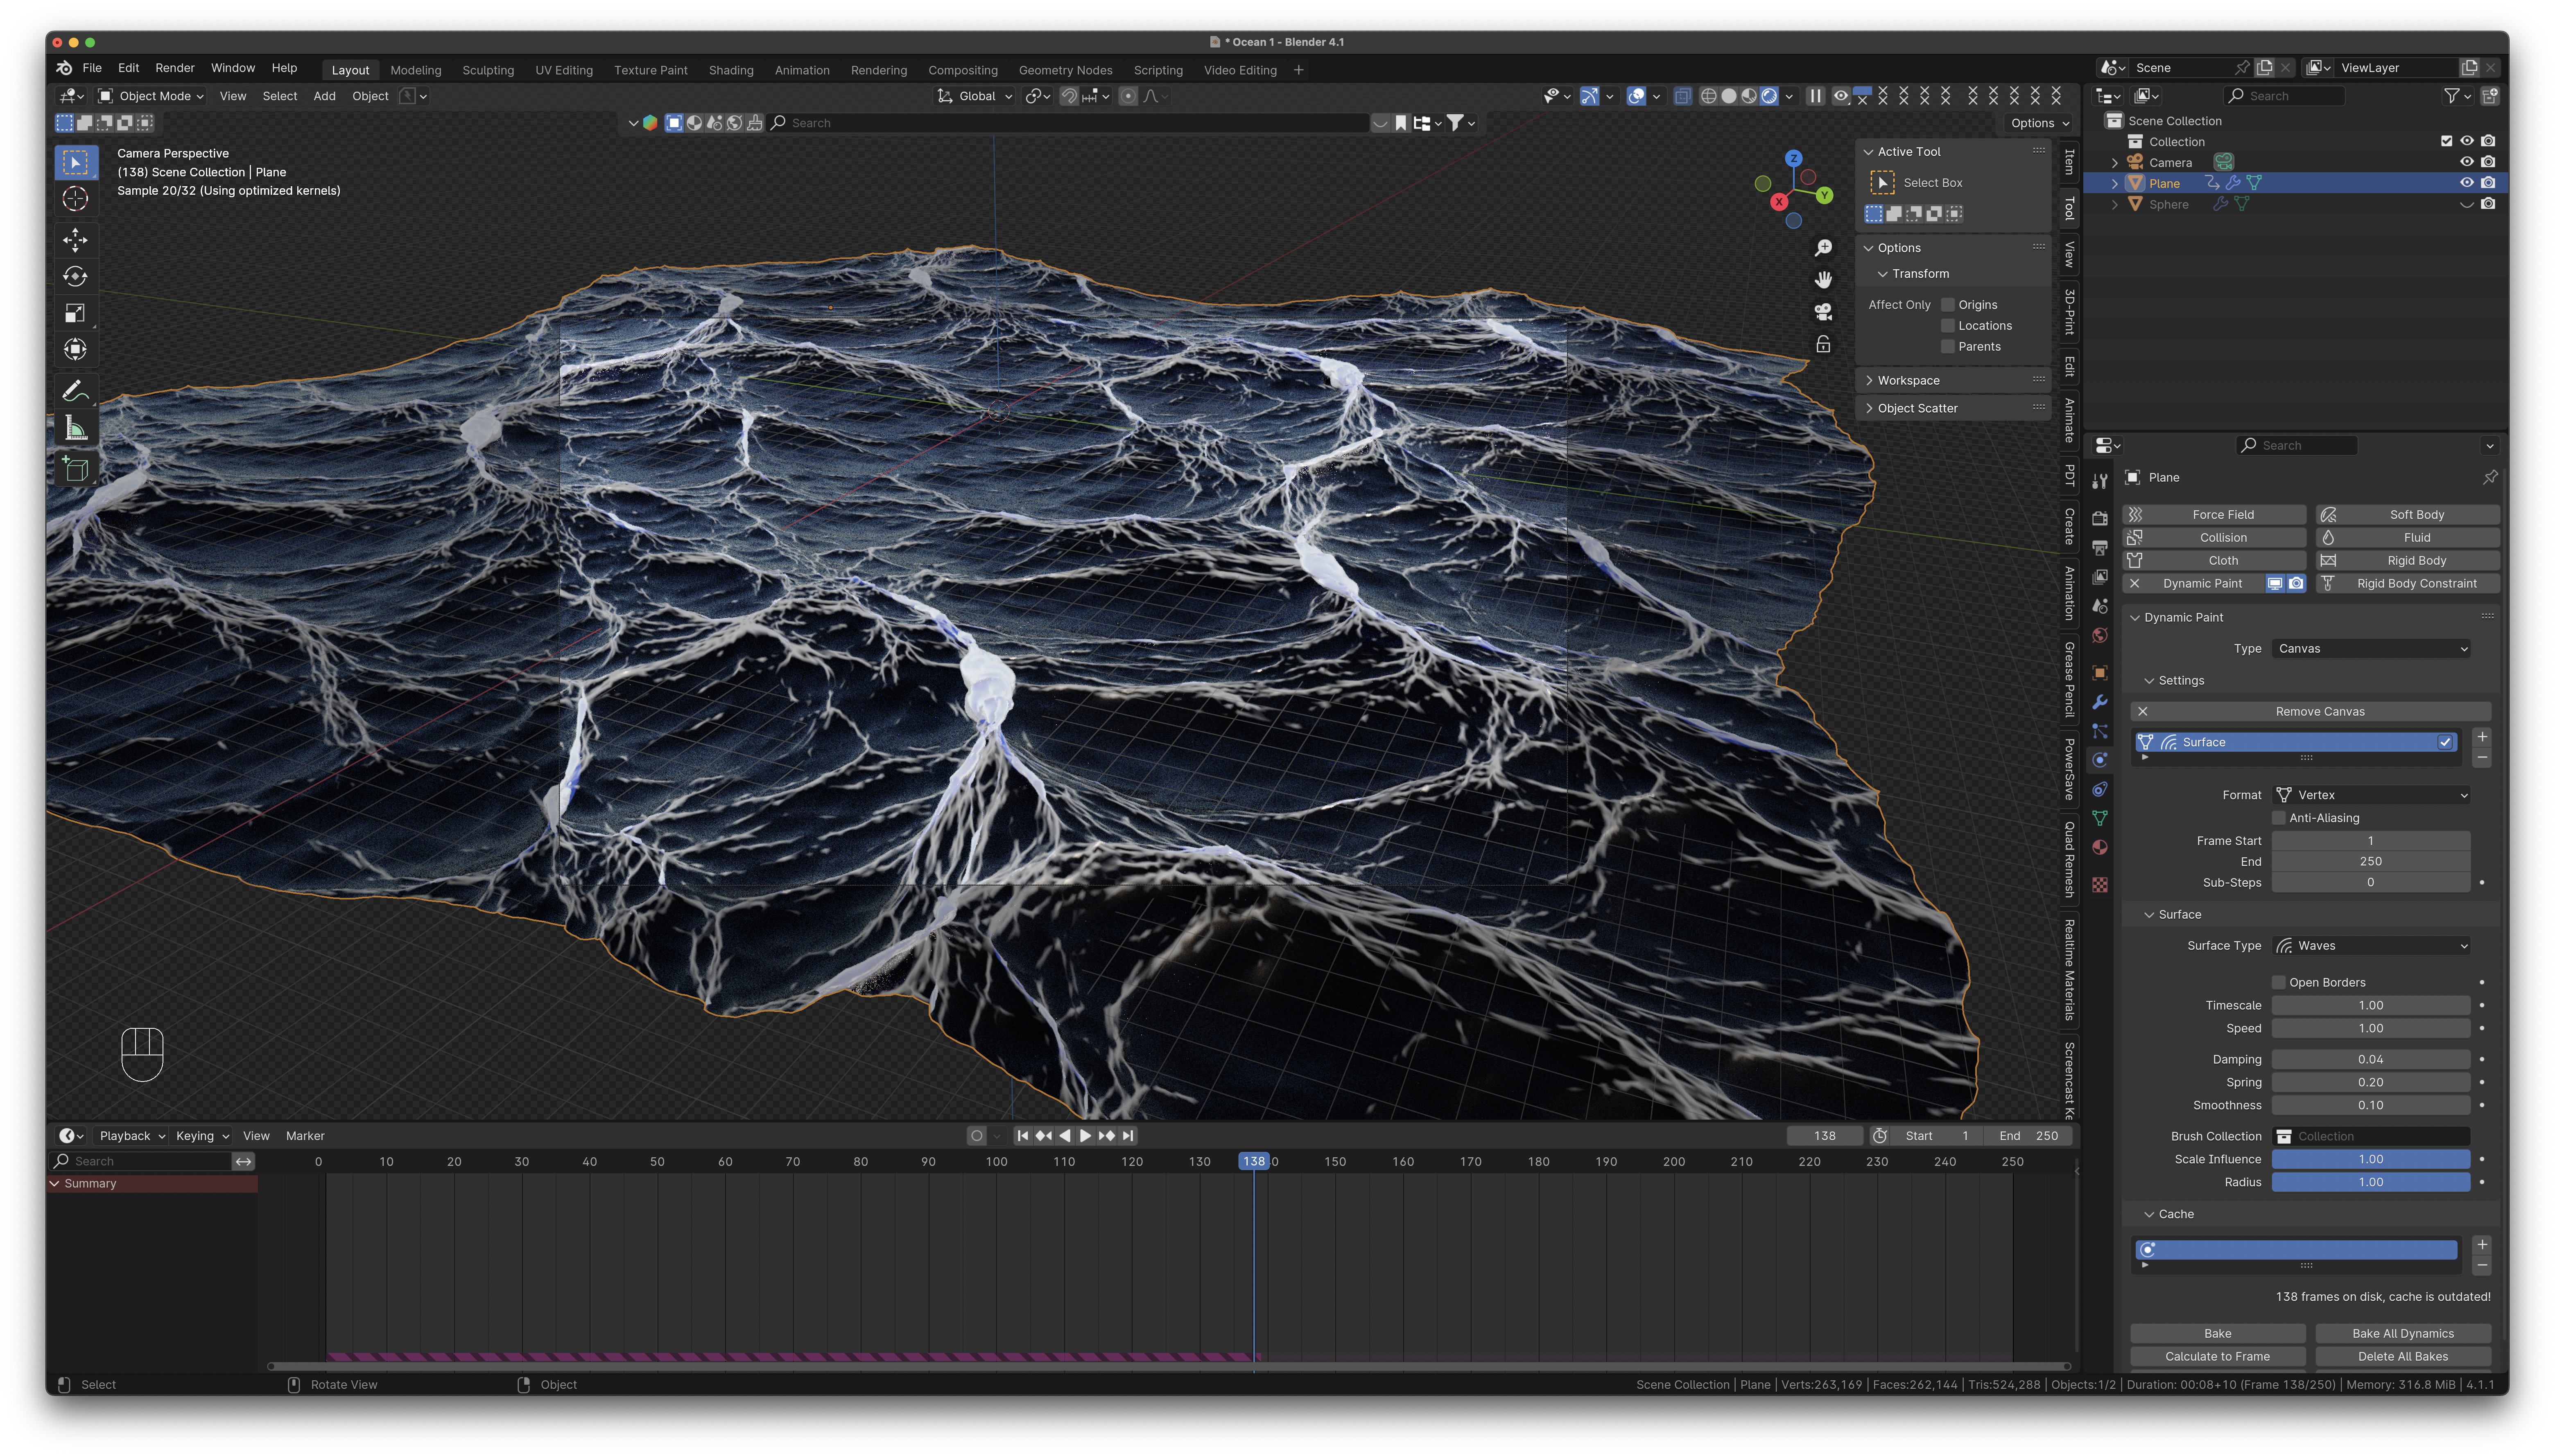2555x1456 pixels.
Task: Open the Render properties tab icon
Action: [x=2100, y=519]
